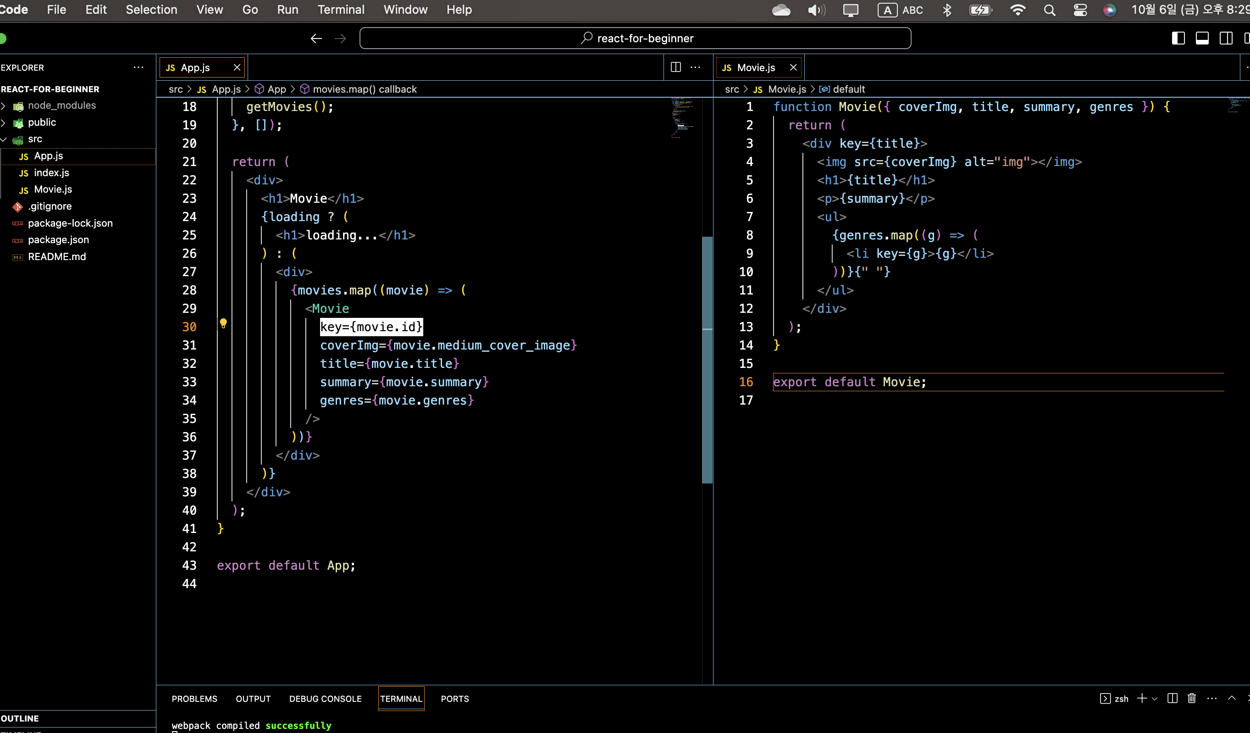The width and height of the screenshot is (1250, 733).
Task: Toggle secondary side bar layout button
Action: [1226, 38]
